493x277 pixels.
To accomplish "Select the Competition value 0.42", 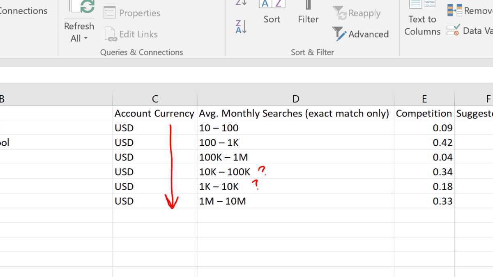I will pos(424,143).
